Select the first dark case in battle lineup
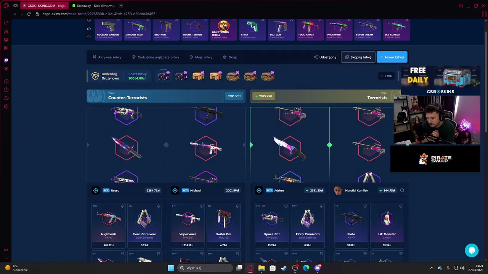This screenshot has height=274, width=488. coord(164,76)
